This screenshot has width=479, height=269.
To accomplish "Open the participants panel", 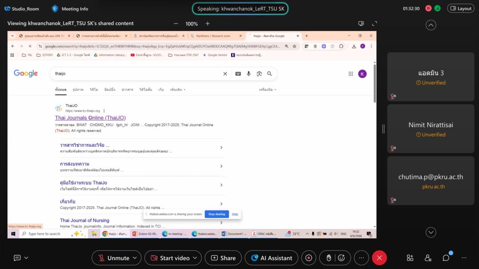I will pyautogui.click(x=428, y=258).
